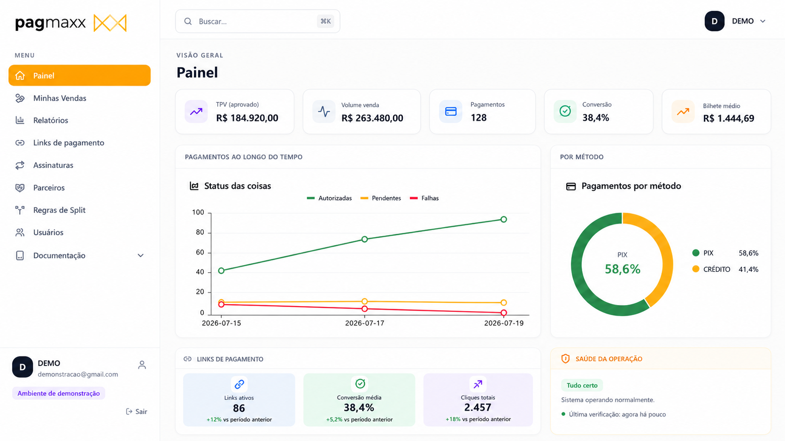The height and width of the screenshot is (441, 785).
Task: Click the Volume venda pulse icon
Action: pos(324,112)
